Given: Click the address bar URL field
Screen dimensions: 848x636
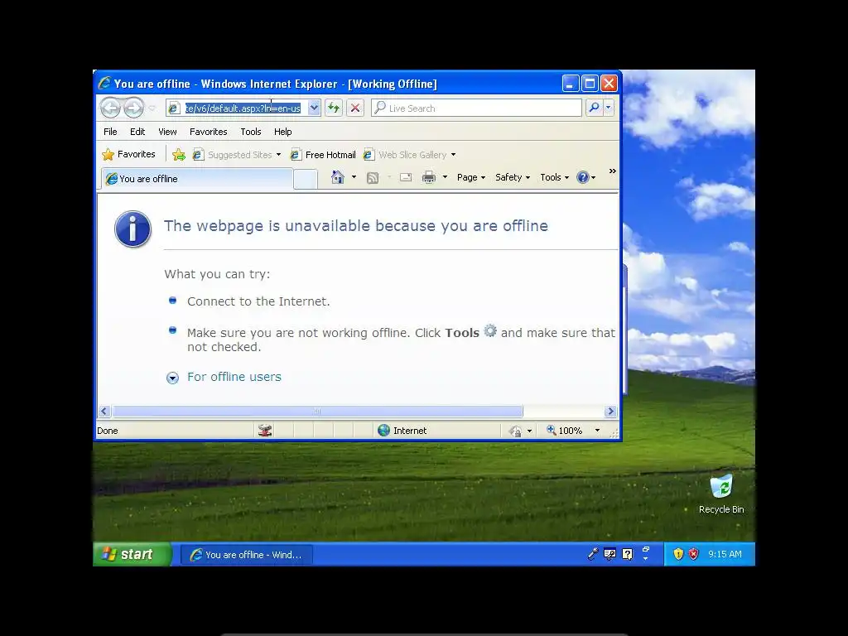Looking at the screenshot, I should tap(243, 108).
